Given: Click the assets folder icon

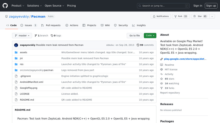Looking at the screenshot, I should pos(16,52).
